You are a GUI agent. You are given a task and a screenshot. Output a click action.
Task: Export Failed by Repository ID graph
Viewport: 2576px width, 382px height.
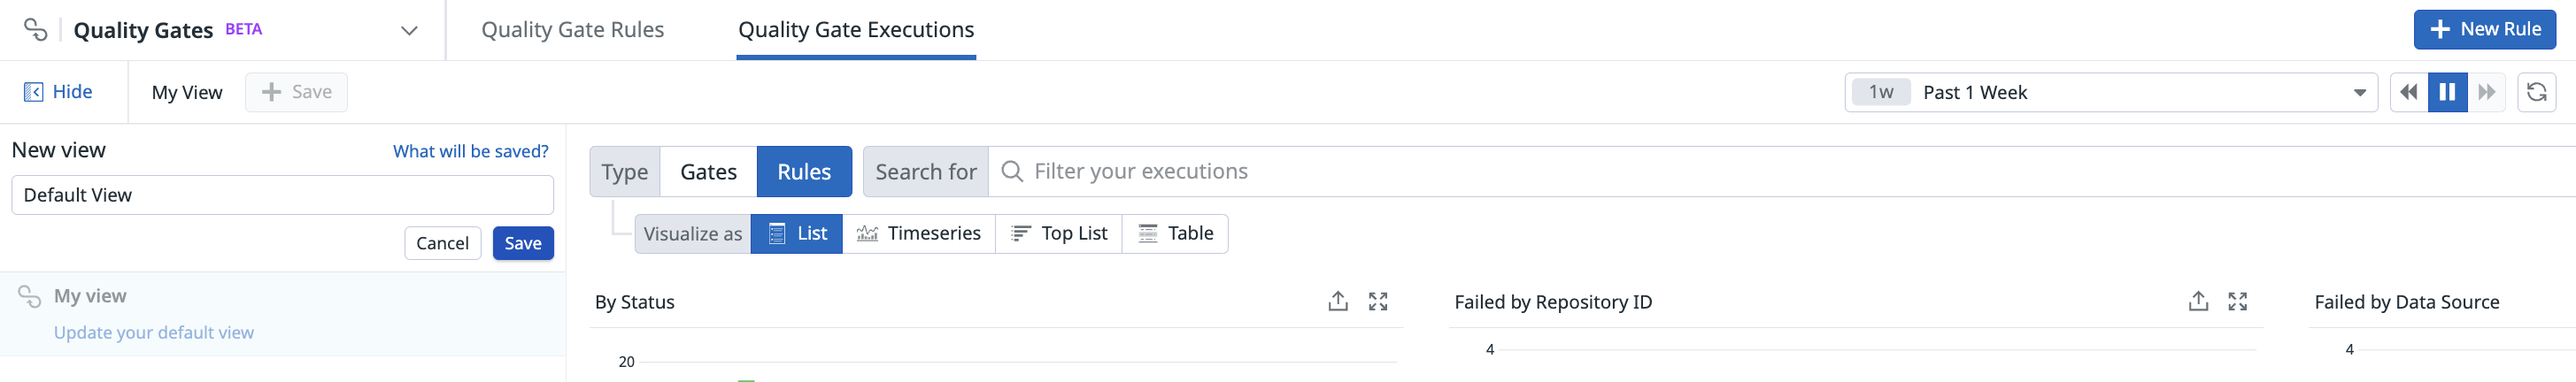click(x=2197, y=301)
